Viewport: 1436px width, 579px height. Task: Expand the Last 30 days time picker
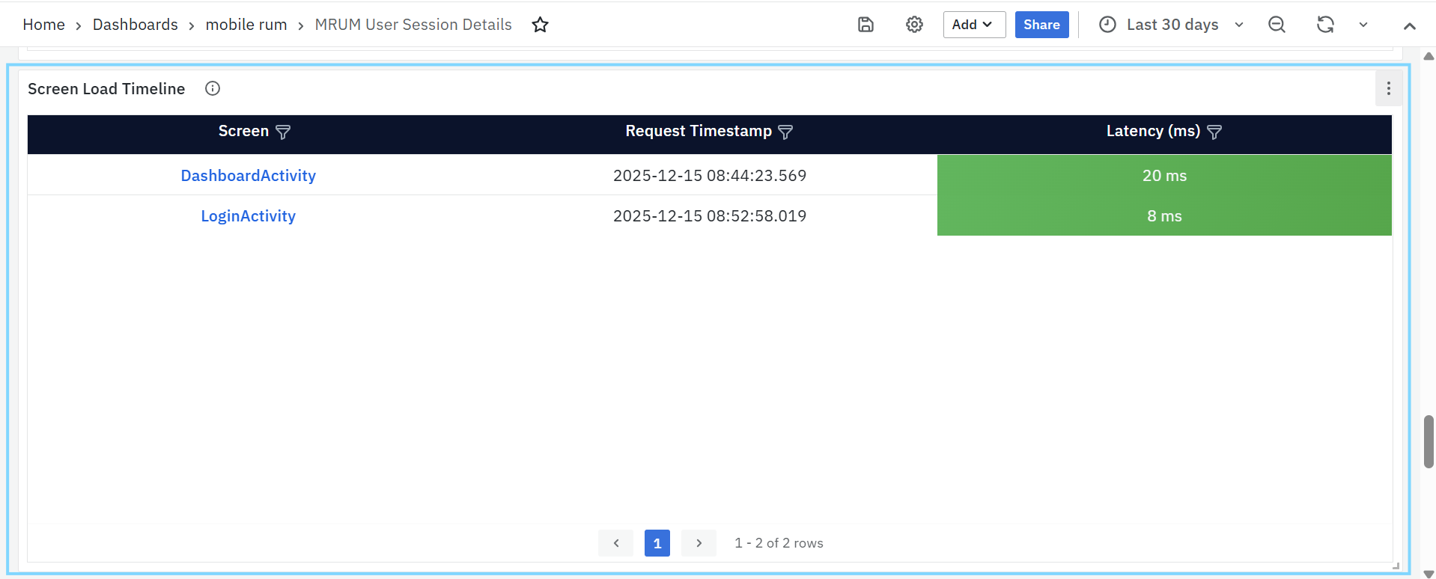click(x=1172, y=25)
